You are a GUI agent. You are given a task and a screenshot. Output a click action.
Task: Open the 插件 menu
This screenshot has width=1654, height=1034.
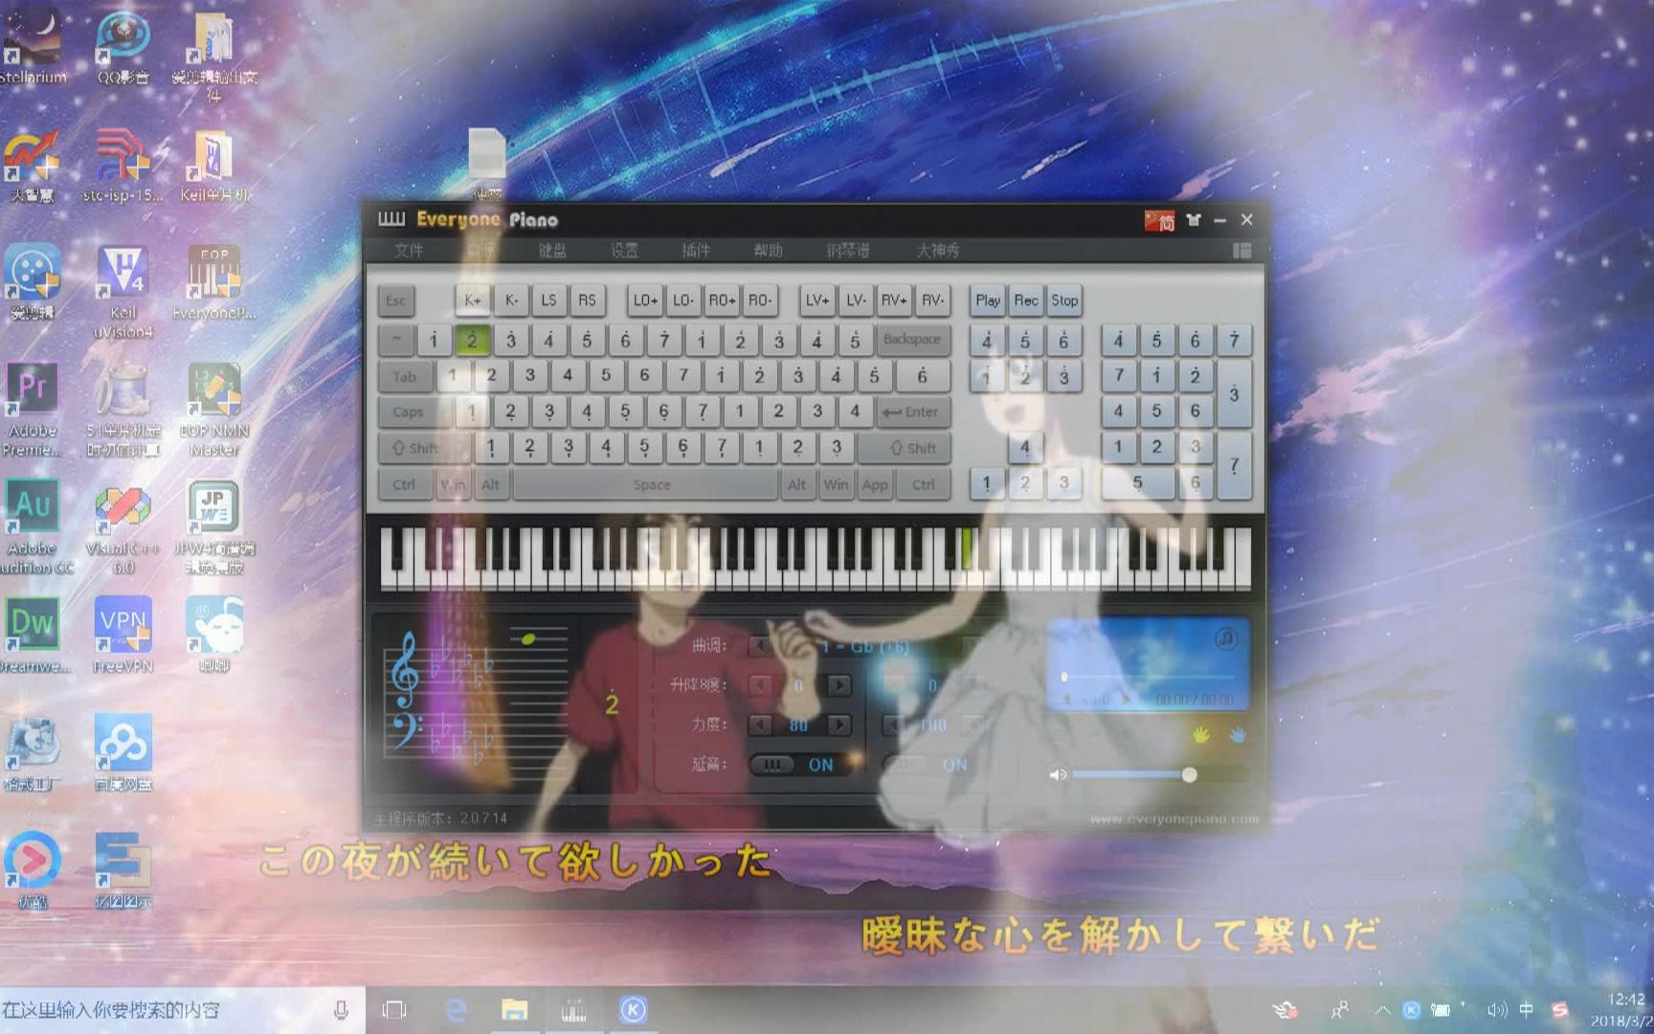[x=694, y=251]
